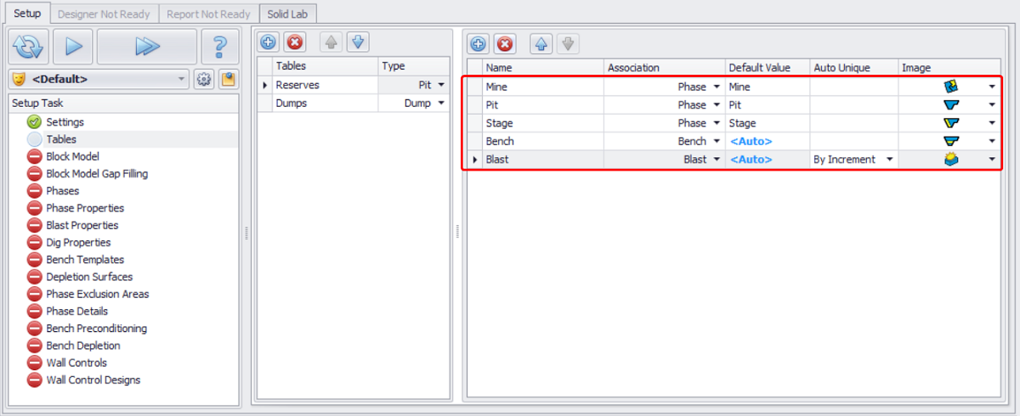The width and height of the screenshot is (1020, 416).
Task: Open settings gear next to Default
Action: (204, 79)
